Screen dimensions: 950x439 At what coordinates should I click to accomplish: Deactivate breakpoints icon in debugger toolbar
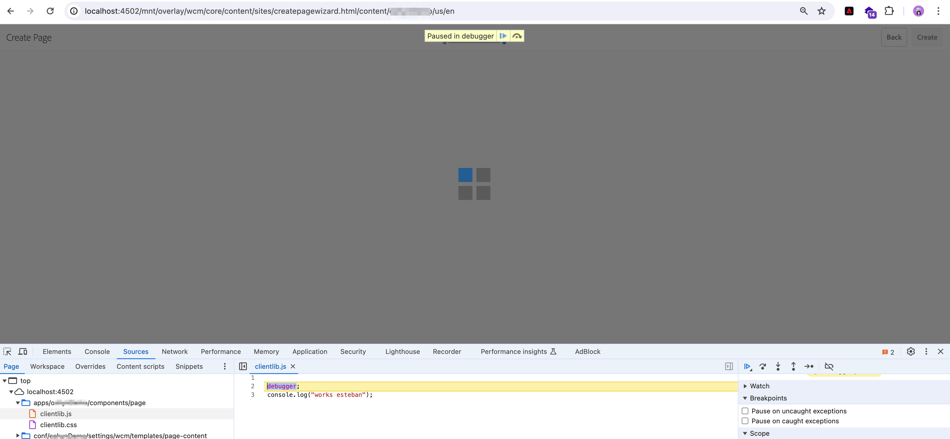829,366
